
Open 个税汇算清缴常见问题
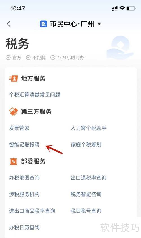(x=35, y=95)
